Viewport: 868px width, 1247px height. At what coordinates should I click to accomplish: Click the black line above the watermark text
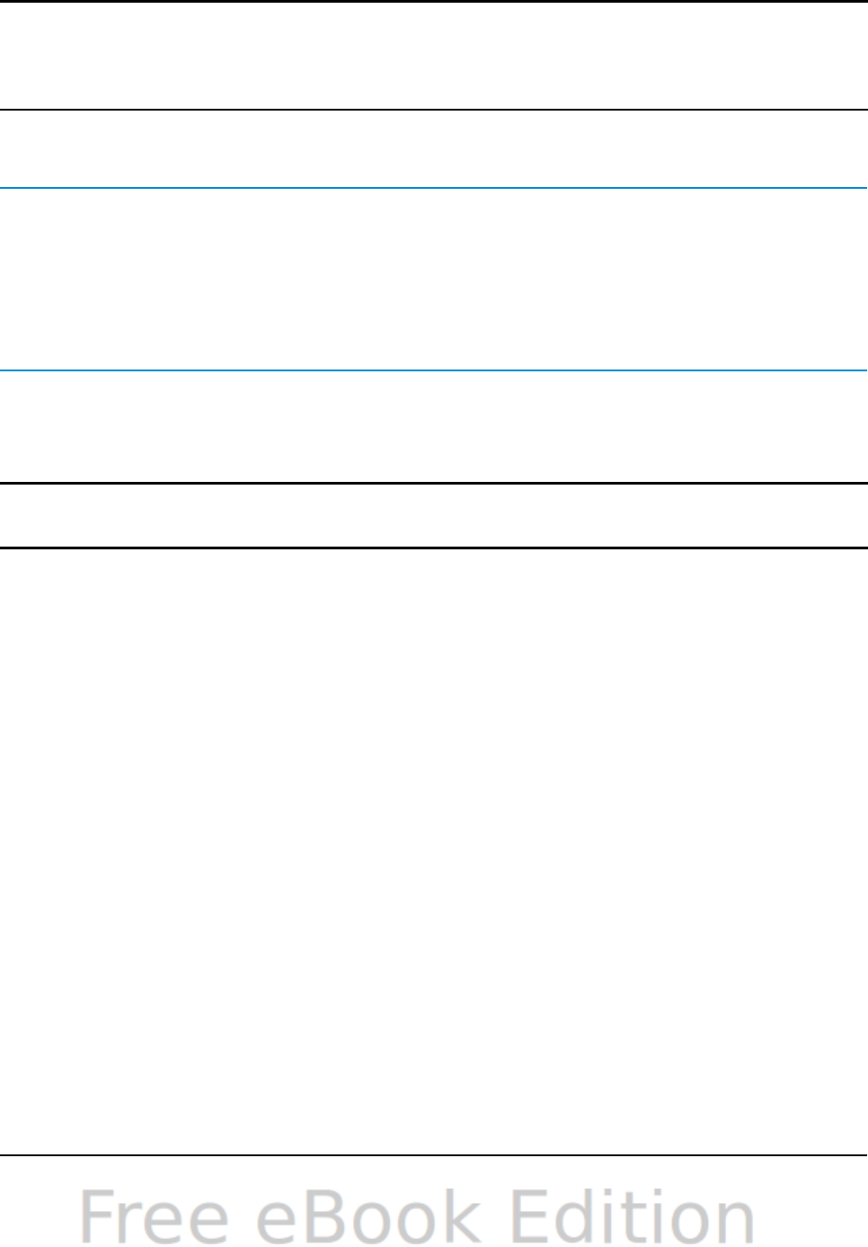point(434,1155)
